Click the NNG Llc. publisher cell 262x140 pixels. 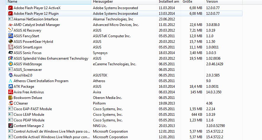click(x=100, y=126)
